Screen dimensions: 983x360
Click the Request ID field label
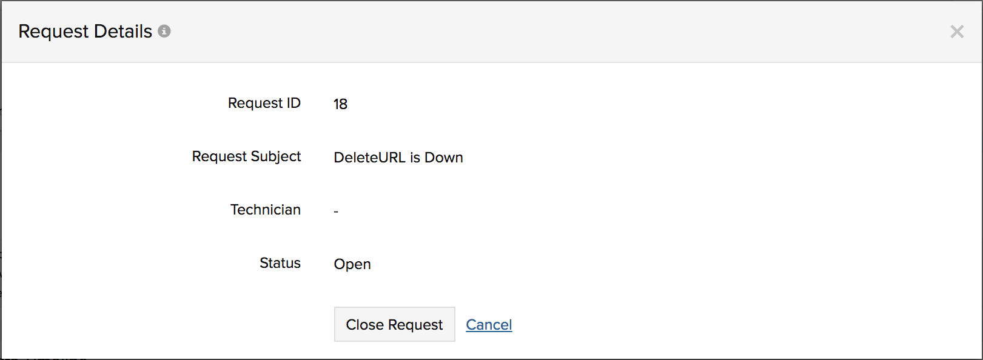[264, 103]
